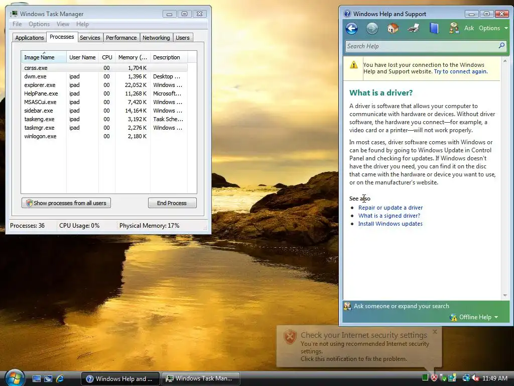Click the muted volume tray icon
This screenshot has height=386, width=514.
point(475,378)
